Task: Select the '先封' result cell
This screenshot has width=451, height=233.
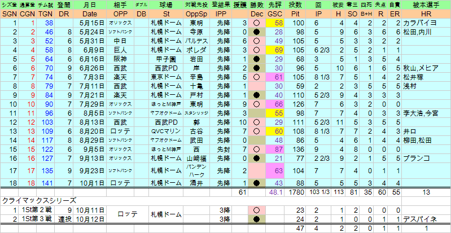Action: tap(221, 150)
